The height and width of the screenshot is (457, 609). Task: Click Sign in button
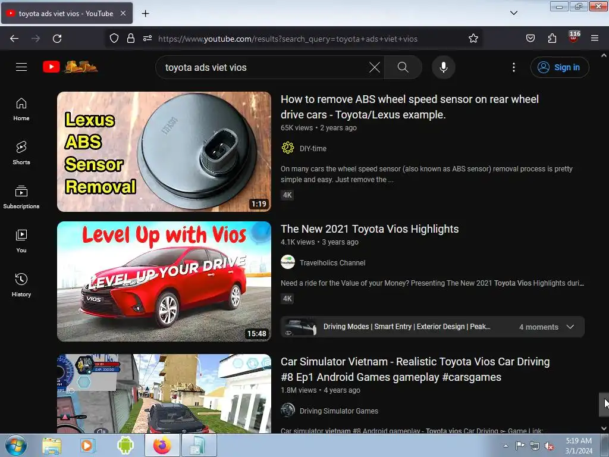coord(560,67)
